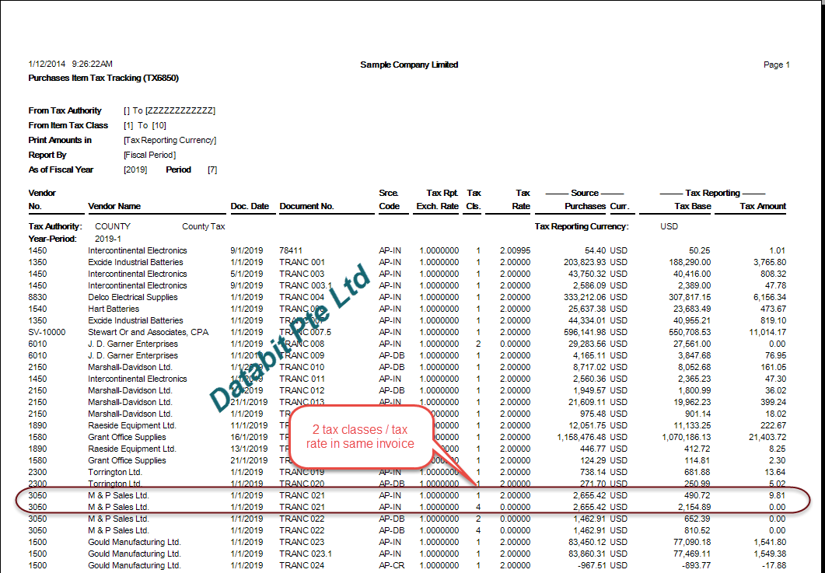This screenshot has height=573, width=825.
Task: Click tax base '490.72'
Action: [699, 495]
